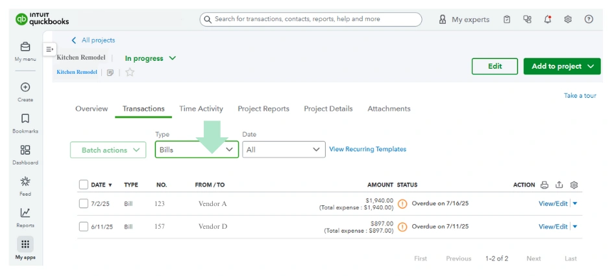The image size is (612, 276).
Task: Open My apps grid in the sidebar
Action: point(25,244)
